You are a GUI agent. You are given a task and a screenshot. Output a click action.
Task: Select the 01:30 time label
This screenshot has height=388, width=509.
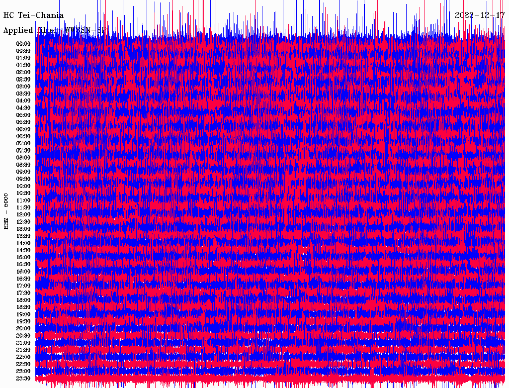point(23,65)
